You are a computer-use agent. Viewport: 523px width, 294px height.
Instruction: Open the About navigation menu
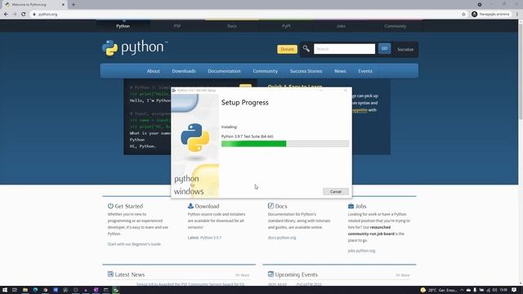pyautogui.click(x=153, y=71)
